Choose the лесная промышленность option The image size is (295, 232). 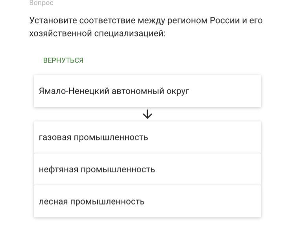click(147, 202)
